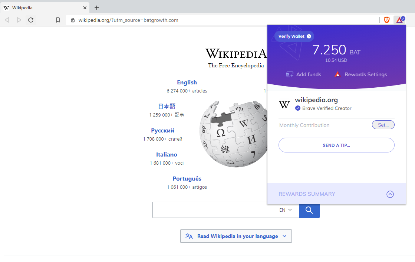Click the Brave Verified Creator checkmark badge
Screen dimensions: 415x262
tap(298, 108)
